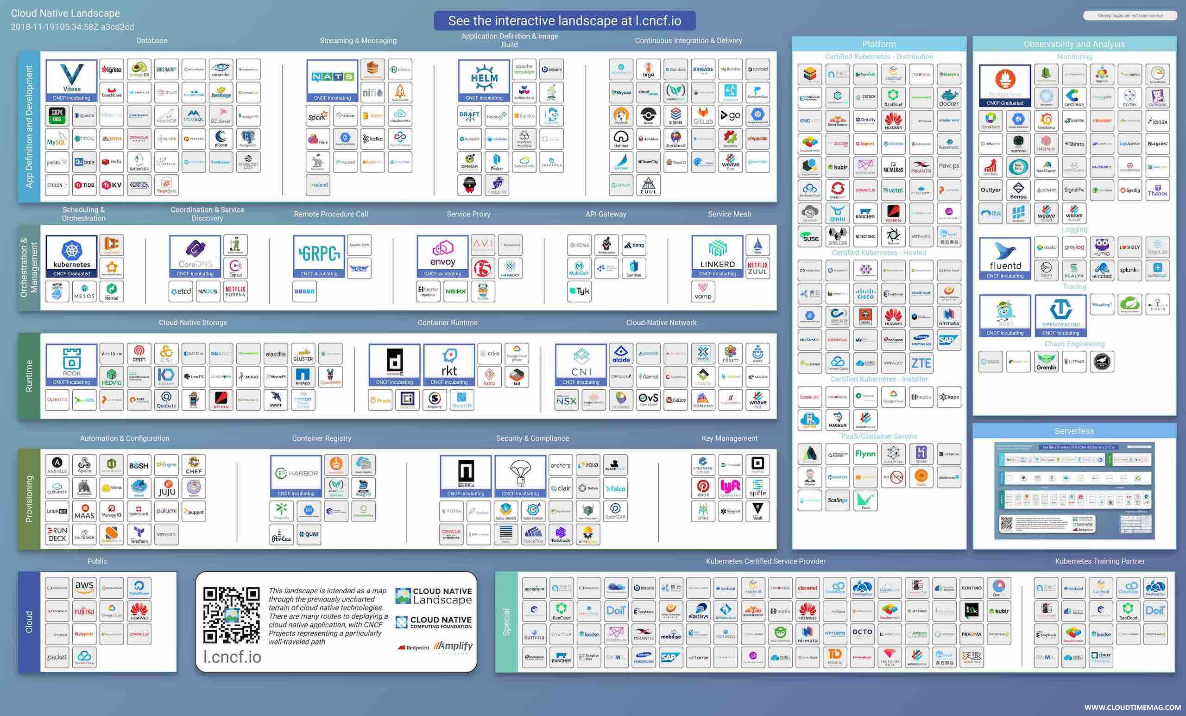The image size is (1186, 716).
Task: Click the MySQL database logo
Action: click(57, 139)
